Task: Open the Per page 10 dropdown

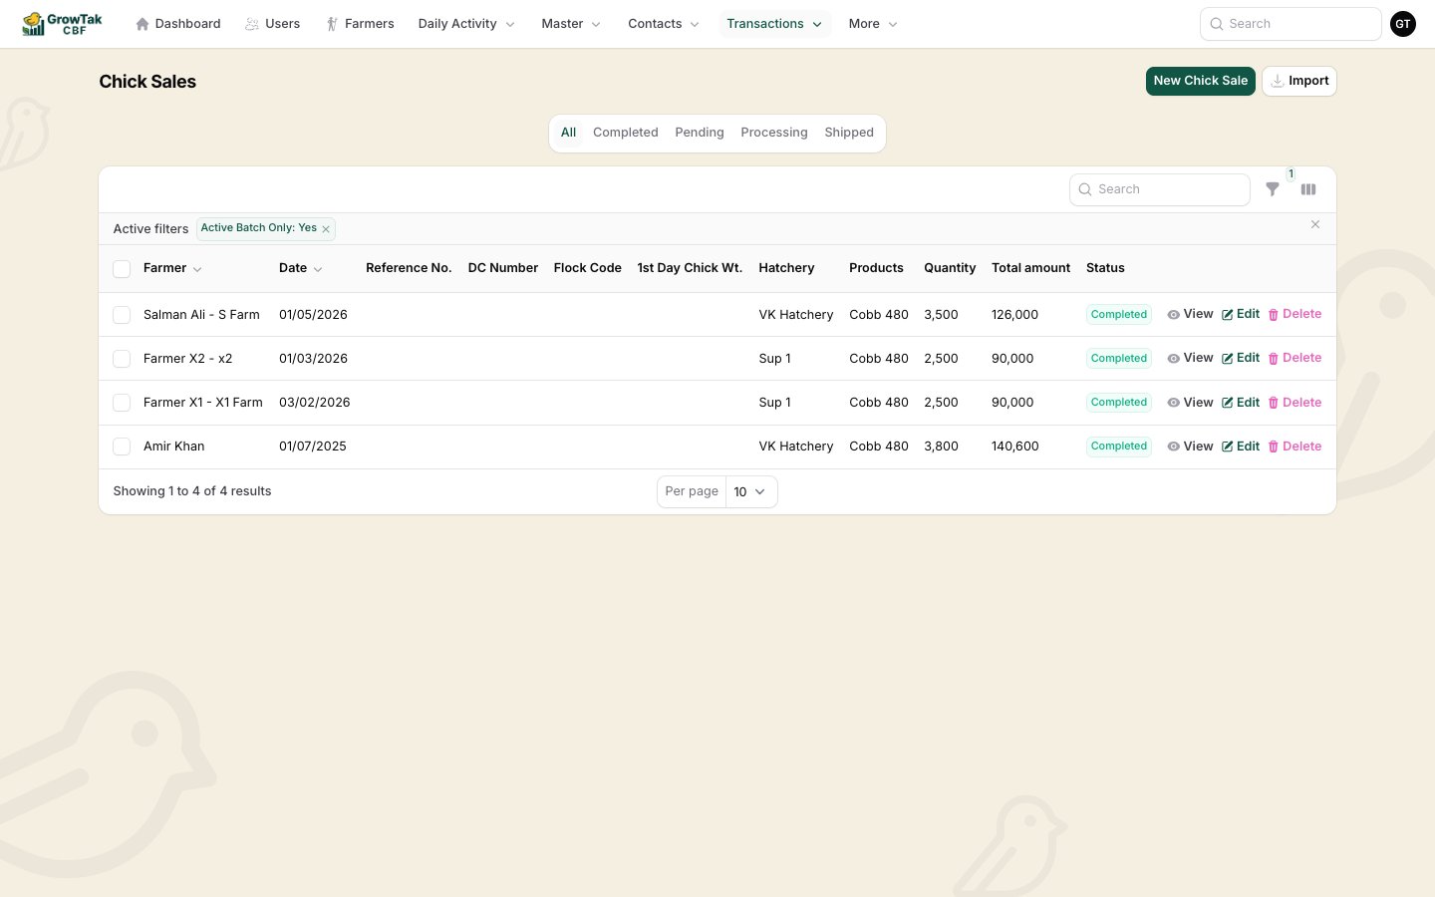Action: click(751, 491)
